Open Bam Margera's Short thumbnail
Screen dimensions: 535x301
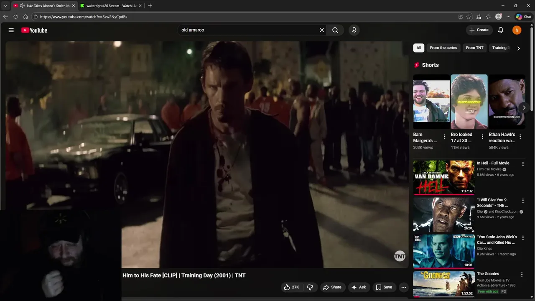tap(431, 102)
